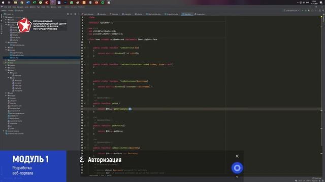Image resolution: width=325 pixels, height=182 pixels.
Task: Toggle the Project side tool tab
Action: point(2,18)
